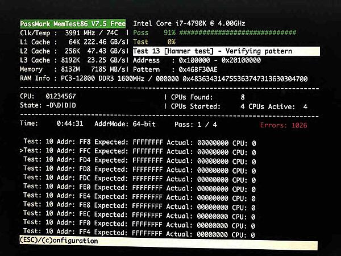Select the Intel Core i7-4790K CPU label
The height and width of the screenshot is (256, 341).
pos(189,23)
